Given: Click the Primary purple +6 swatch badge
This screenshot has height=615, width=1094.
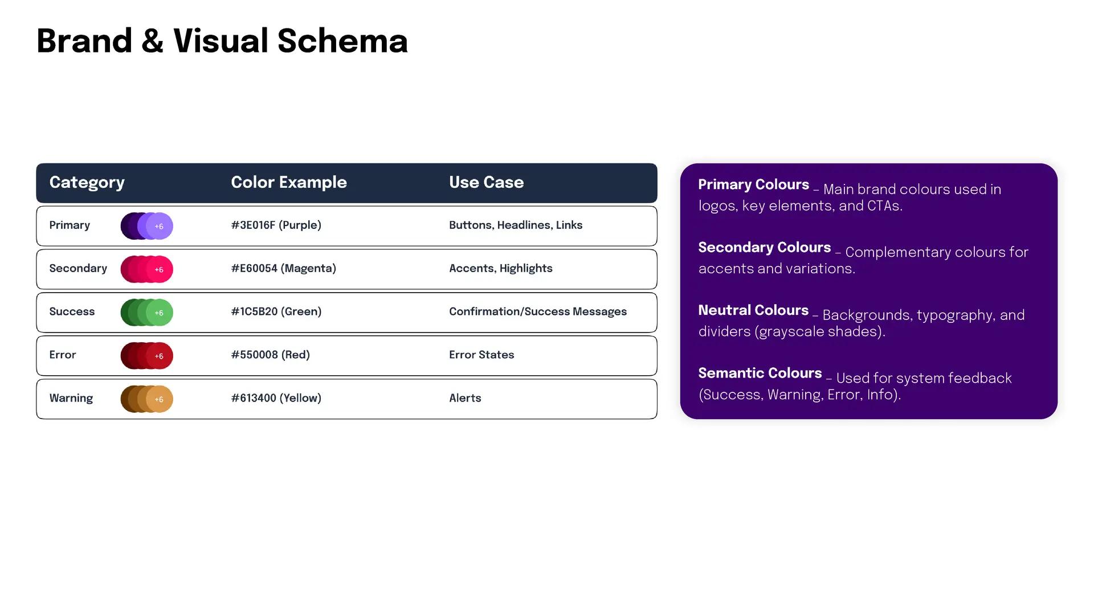Looking at the screenshot, I should 160,226.
